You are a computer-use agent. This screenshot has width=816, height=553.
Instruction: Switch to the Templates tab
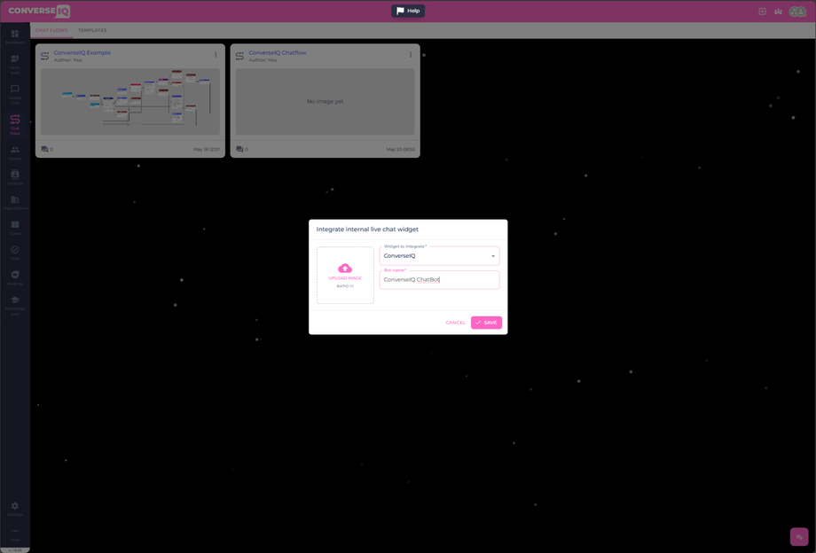pyautogui.click(x=92, y=30)
